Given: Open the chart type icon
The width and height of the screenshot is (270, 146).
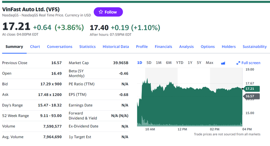Looking at the screenshot, I should (223, 63).
